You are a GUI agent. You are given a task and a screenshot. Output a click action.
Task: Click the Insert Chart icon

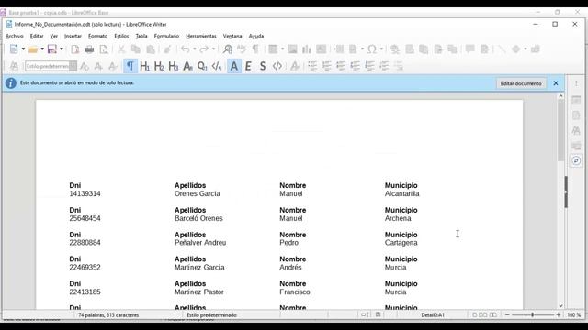(x=307, y=49)
